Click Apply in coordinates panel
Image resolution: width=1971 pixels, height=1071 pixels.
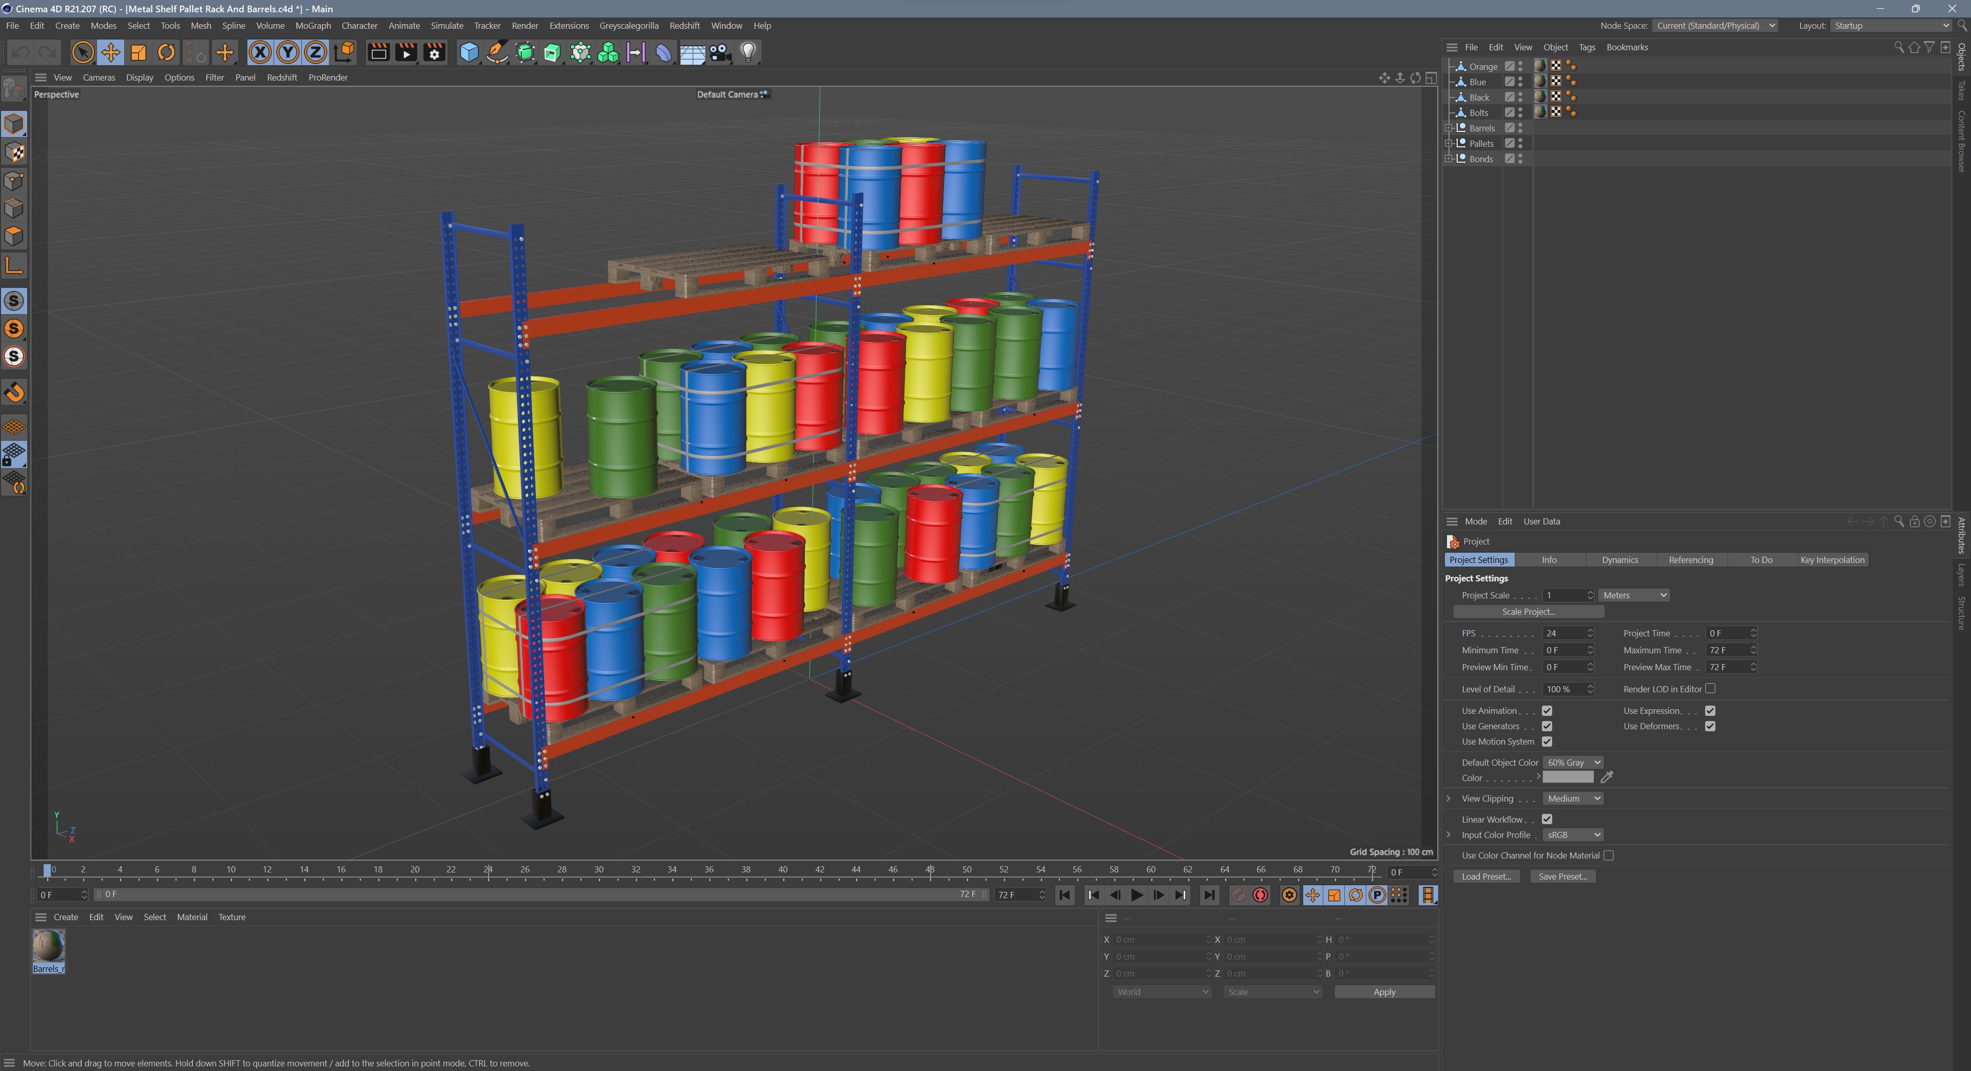coord(1384,992)
